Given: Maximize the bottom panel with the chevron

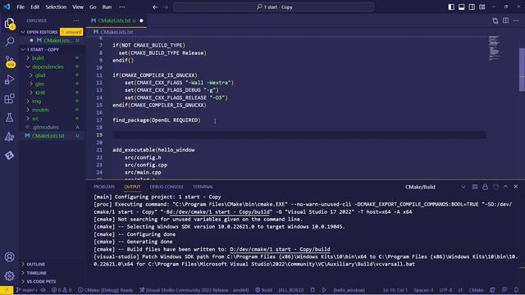Looking at the screenshot, I should (x=505, y=187).
